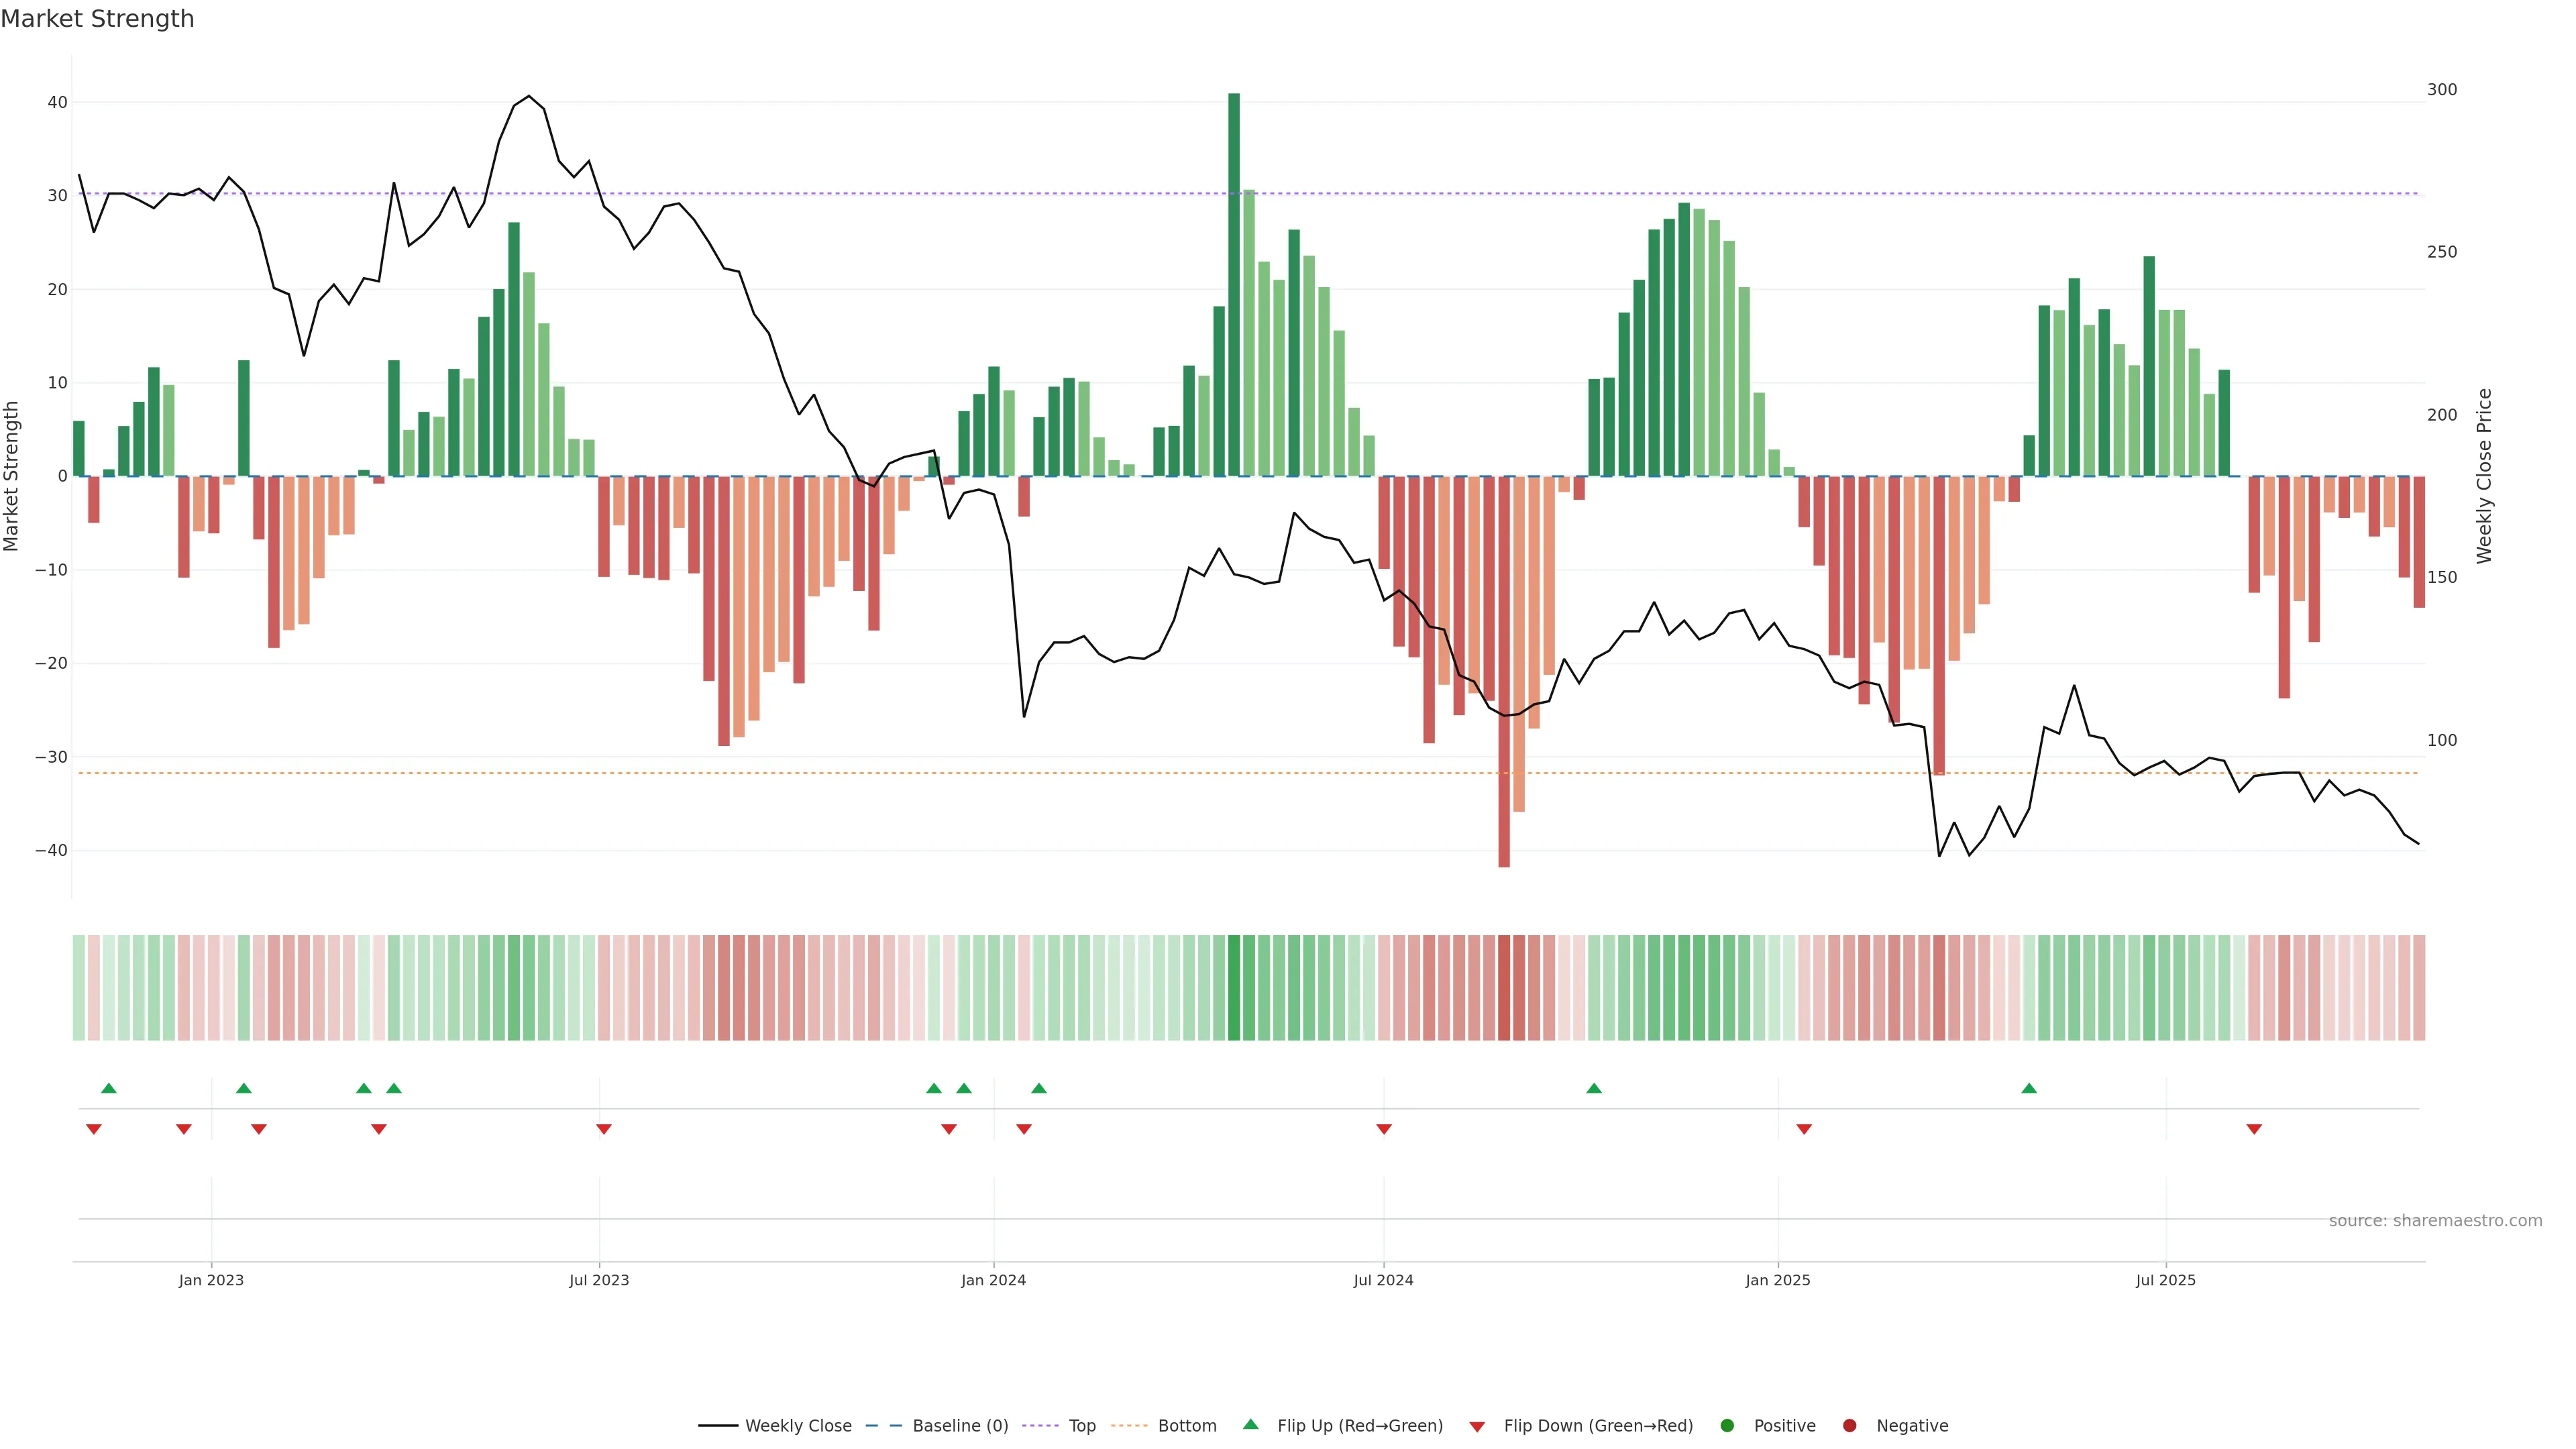This screenshot has height=1449, width=2576.
Task: Click the Flip Up marker near Jul 2024–Jan 2025
Action: click(1594, 1088)
